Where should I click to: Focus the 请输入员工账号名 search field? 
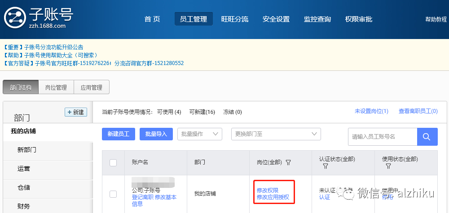383,137
